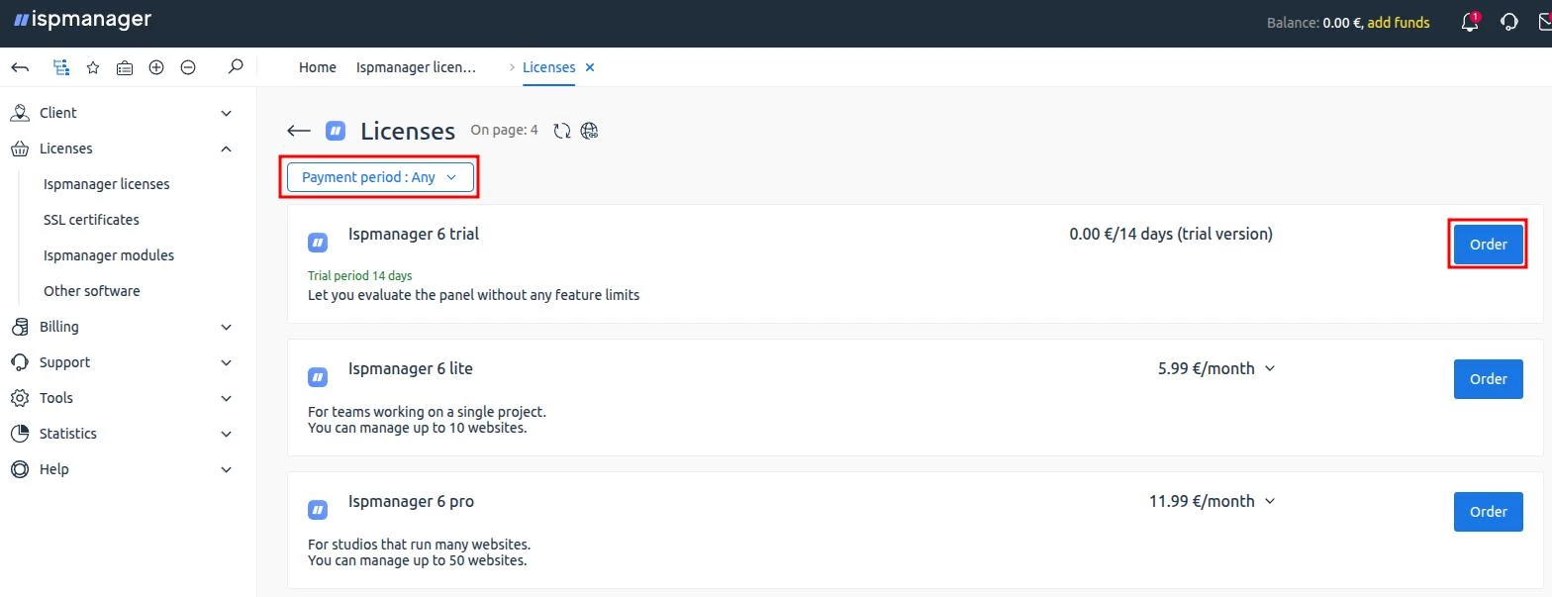
Task: Expand the Client section chevron
Action: [x=226, y=113]
